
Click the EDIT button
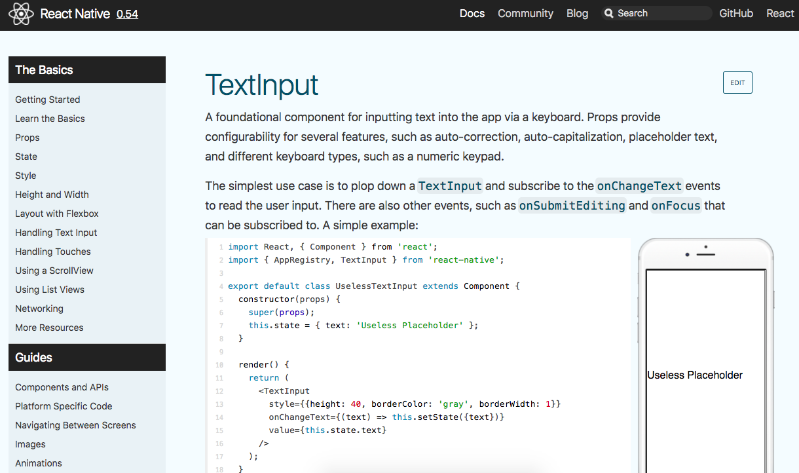tap(737, 83)
